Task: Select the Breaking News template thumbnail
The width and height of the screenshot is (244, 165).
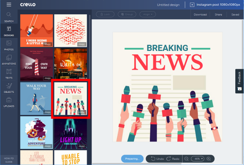Action: click(71, 99)
